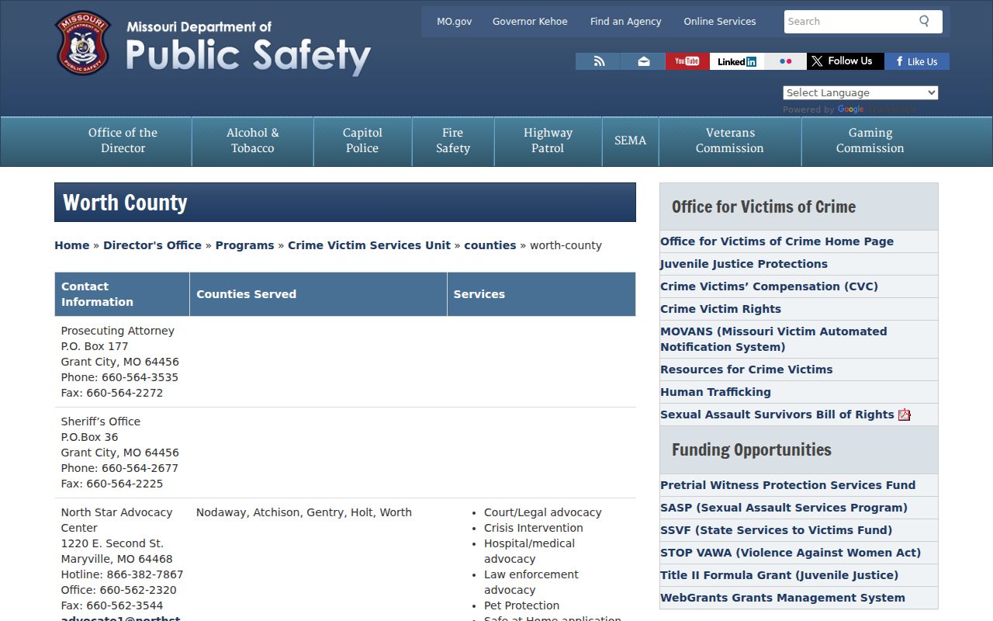The image size is (993, 621).
Task: Open the Flickr social icon
Action: point(785,61)
